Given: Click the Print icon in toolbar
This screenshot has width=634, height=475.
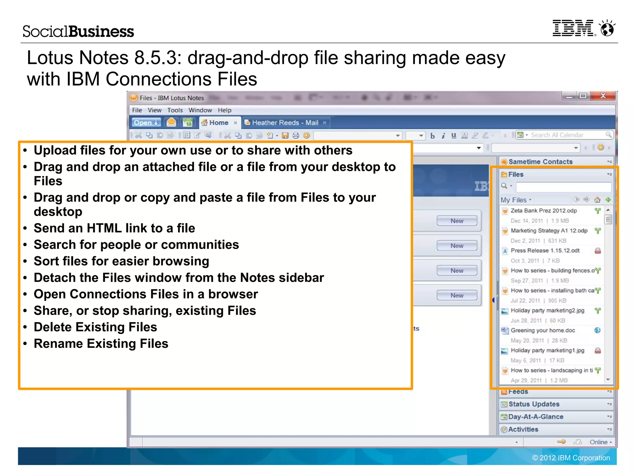Looking at the screenshot, I should click(296, 135).
